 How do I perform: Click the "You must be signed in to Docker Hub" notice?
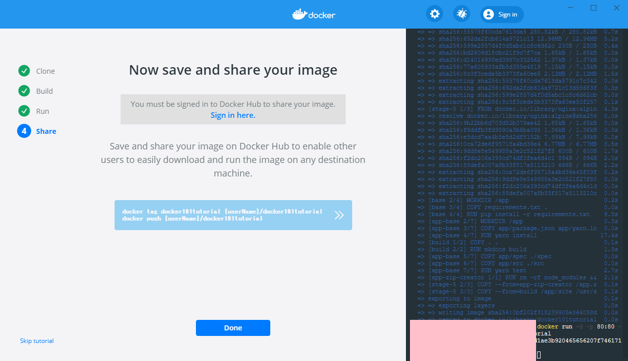233,109
